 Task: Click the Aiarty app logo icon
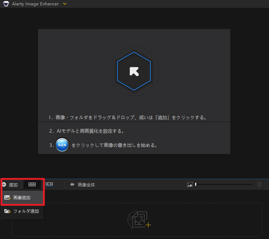click(6, 4)
